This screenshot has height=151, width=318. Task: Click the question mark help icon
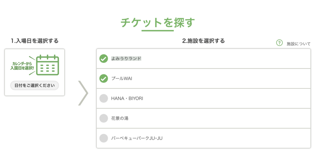(280, 43)
